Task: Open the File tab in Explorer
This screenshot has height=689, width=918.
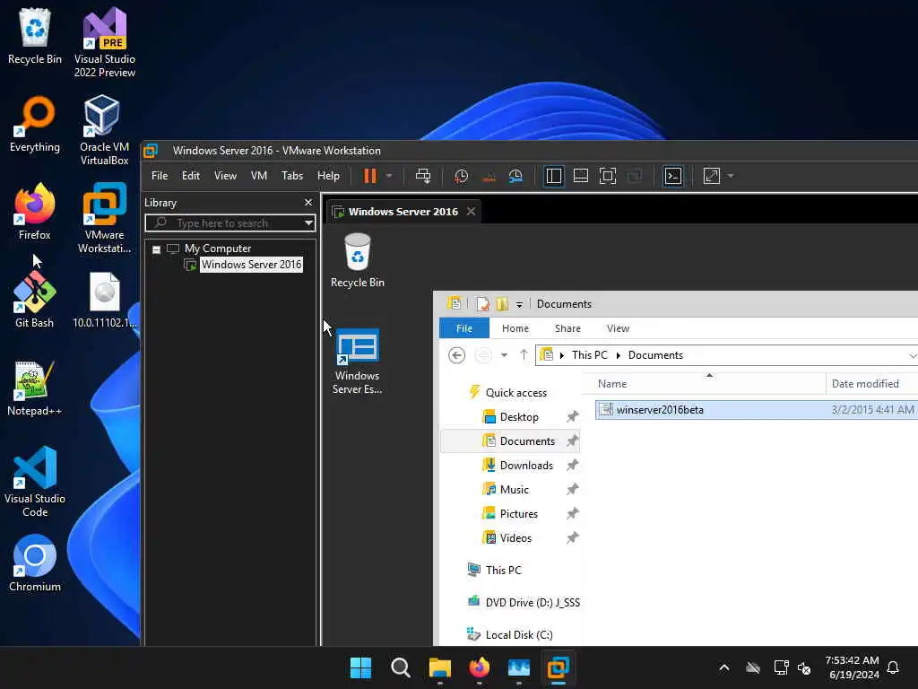Action: coord(463,328)
